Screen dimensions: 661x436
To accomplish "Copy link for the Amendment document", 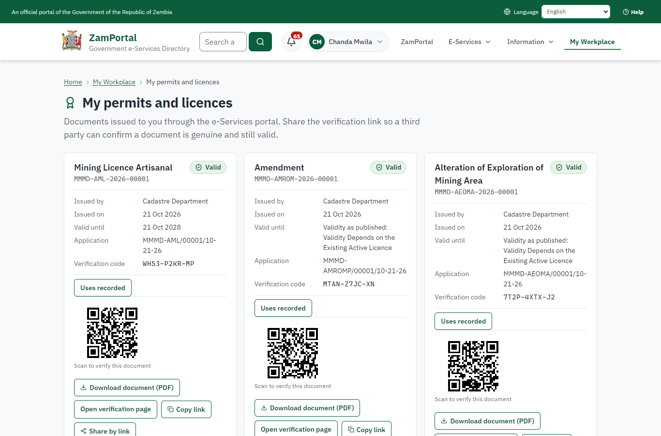I will [x=367, y=429].
